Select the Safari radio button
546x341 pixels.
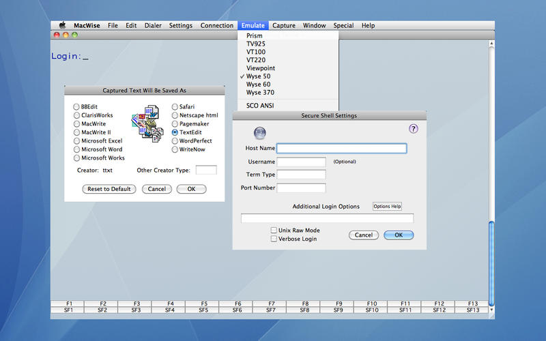[x=175, y=107]
